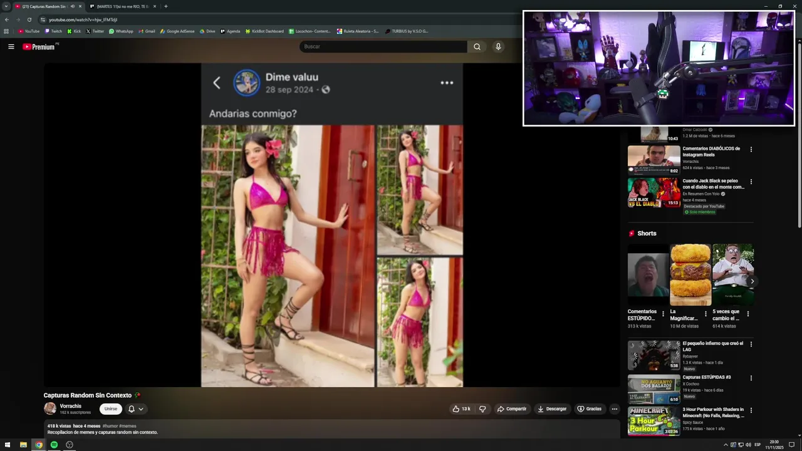
Task: Click the #humor hashtag link
Action: [110, 426]
